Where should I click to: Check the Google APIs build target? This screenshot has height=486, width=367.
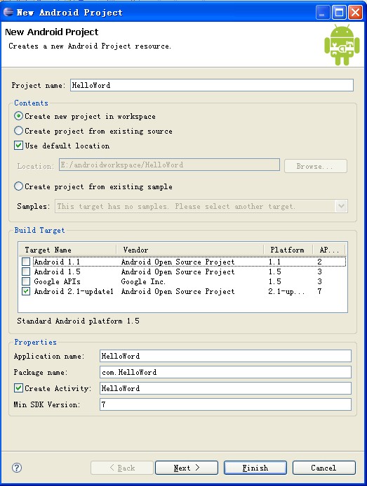26,281
